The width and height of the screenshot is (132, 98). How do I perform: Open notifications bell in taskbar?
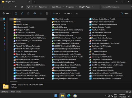tap(129, 96)
